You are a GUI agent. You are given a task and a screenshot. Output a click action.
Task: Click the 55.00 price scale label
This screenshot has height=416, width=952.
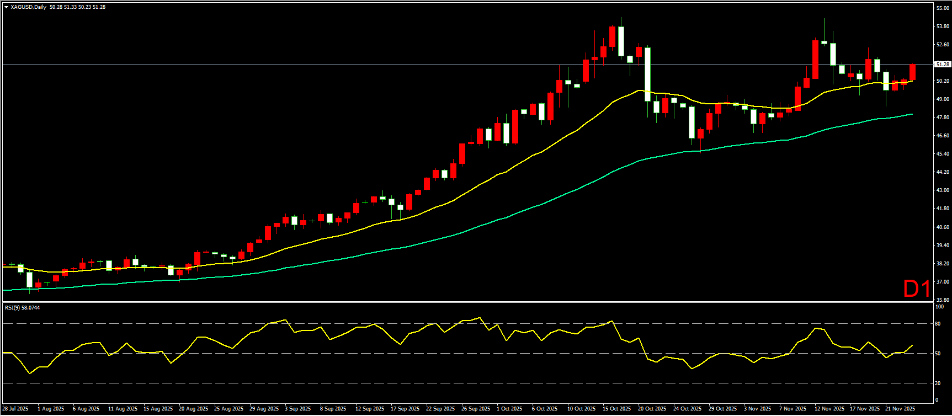pos(942,8)
